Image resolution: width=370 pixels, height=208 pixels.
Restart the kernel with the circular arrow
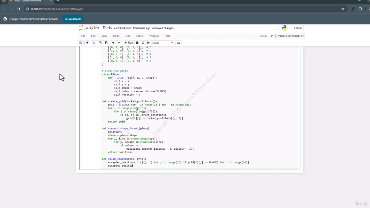[x=143, y=43]
